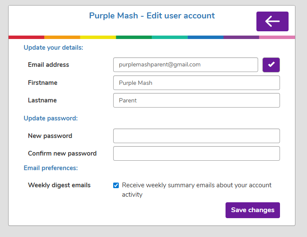Click the red segment of rainbow bar

coord(26,37)
